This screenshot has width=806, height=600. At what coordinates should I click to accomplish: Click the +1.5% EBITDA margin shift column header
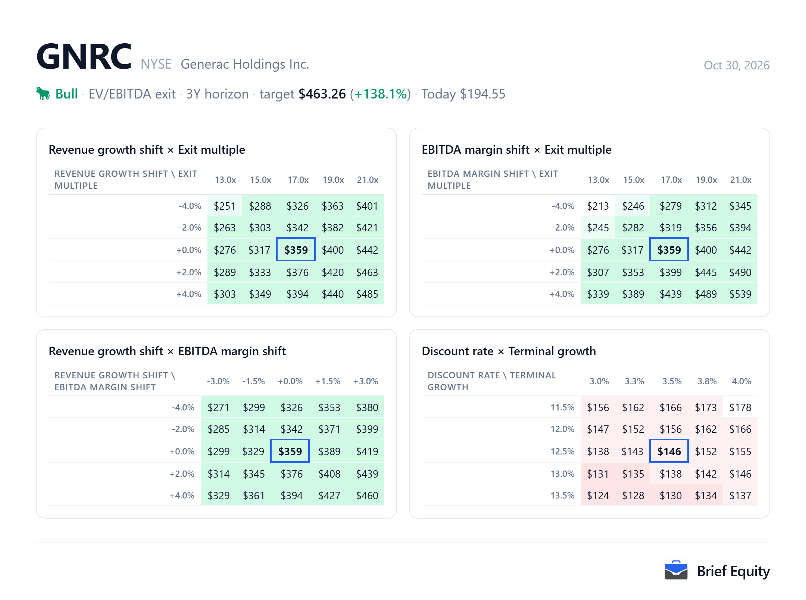(x=328, y=381)
